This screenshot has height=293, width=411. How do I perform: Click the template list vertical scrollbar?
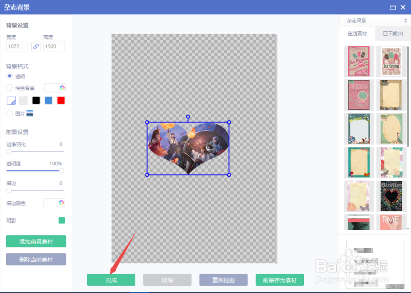(408, 97)
